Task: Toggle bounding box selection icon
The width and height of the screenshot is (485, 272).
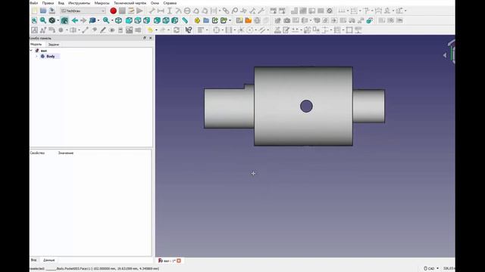Action: coord(64,20)
